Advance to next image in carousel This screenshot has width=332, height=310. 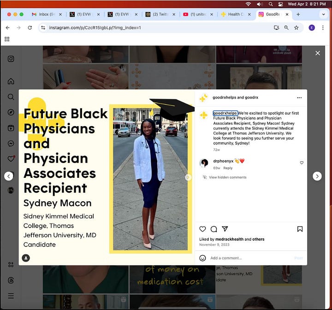coord(188,177)
